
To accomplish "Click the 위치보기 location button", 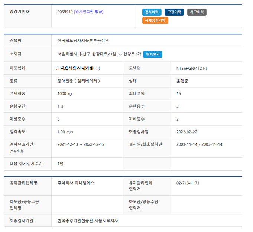I will click(153, 54).
